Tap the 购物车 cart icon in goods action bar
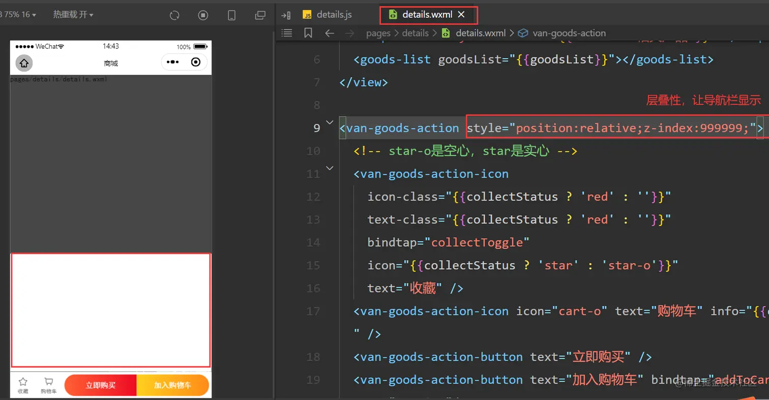The image size is (769, 400). (x=48, y=385)
